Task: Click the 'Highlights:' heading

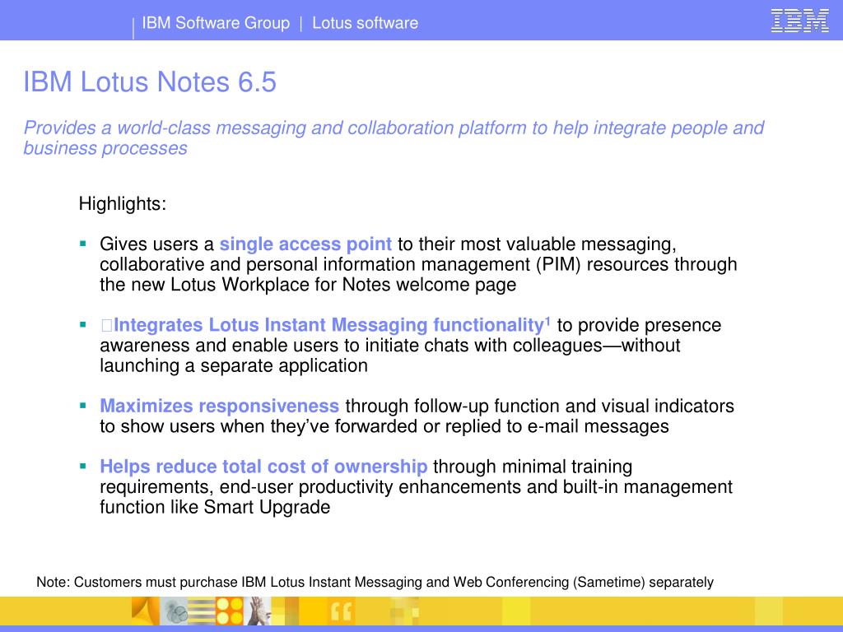Action: [x=123, y=204]
